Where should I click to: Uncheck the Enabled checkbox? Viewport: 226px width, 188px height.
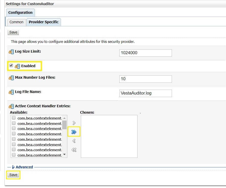click(x=11, y=66)
